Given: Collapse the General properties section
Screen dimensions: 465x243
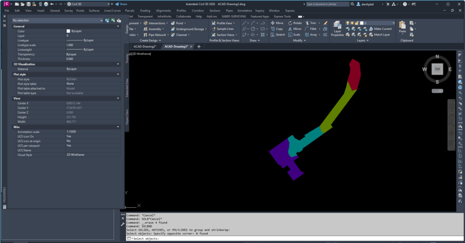Looking at the screenshot, I should pos(118,26).
